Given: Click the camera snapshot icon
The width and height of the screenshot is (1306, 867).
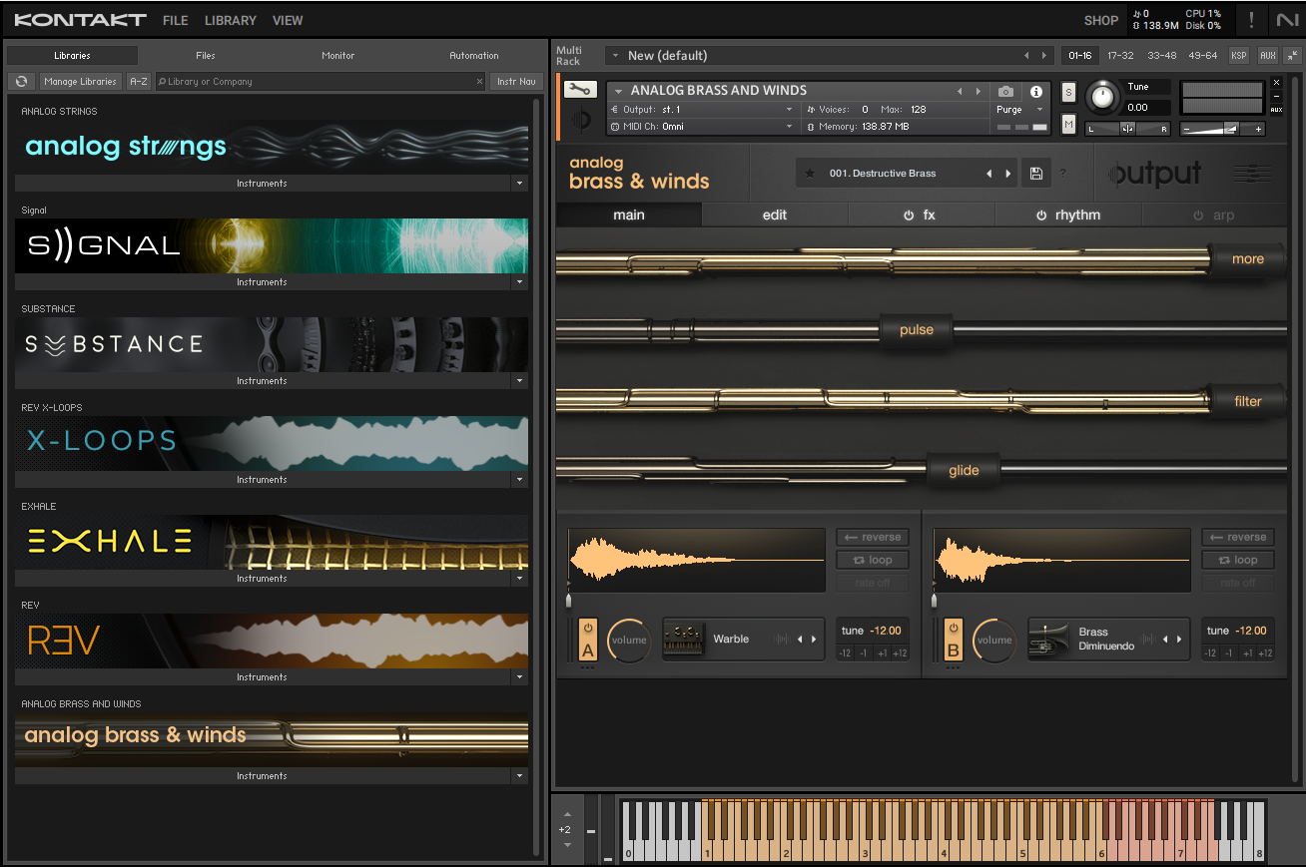Looking at the screenshot, I should 1007,91.
